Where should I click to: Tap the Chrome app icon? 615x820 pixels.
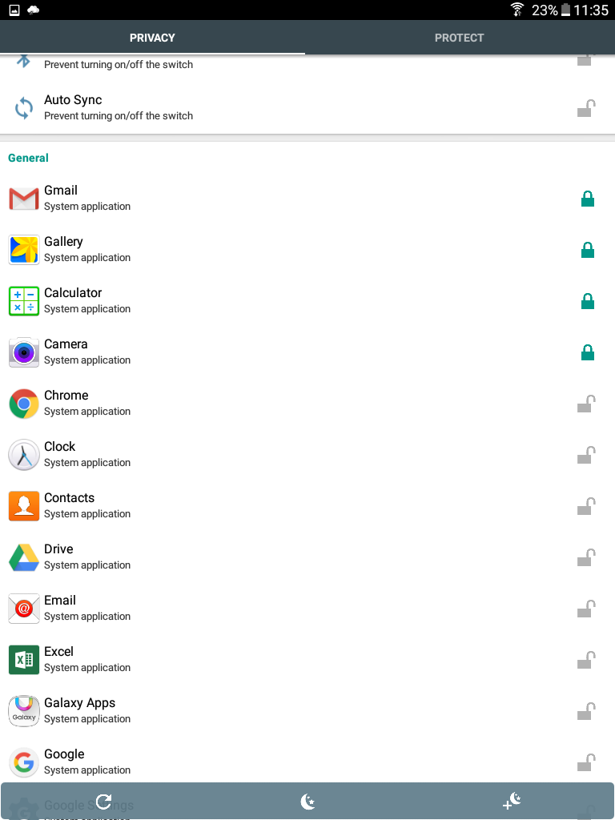(24, 404)
